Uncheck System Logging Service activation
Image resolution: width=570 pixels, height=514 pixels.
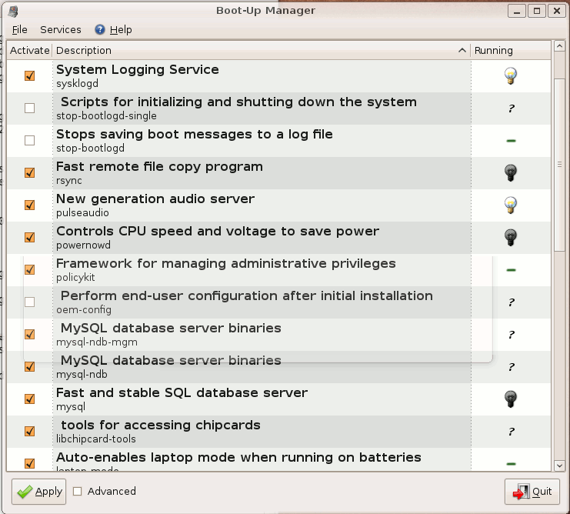[29, 76]
